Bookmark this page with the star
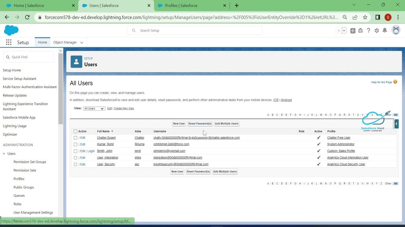 click(x=365, y=17)
